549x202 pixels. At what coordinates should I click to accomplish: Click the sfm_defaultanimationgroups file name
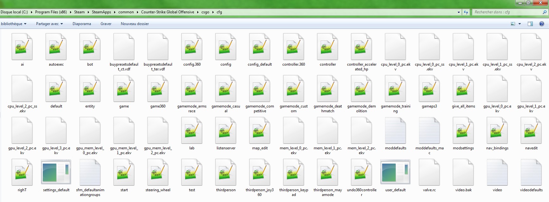(x=90, y=192)
